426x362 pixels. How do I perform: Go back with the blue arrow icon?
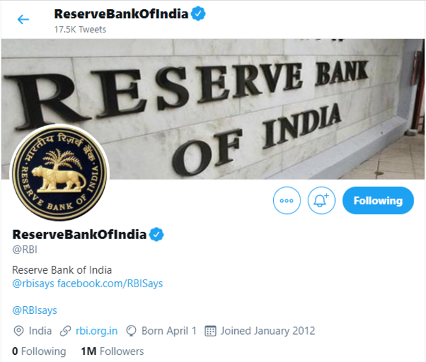[x=23, y=19]
